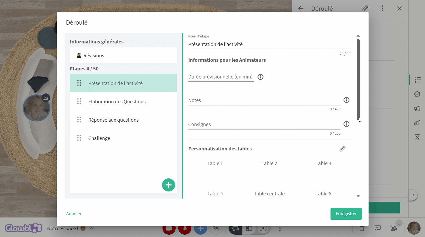Click the user avatar in bottom right corner

pos(414,228)
